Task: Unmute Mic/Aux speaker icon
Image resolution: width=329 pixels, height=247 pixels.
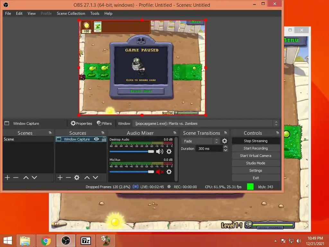Action: point(160,172)
